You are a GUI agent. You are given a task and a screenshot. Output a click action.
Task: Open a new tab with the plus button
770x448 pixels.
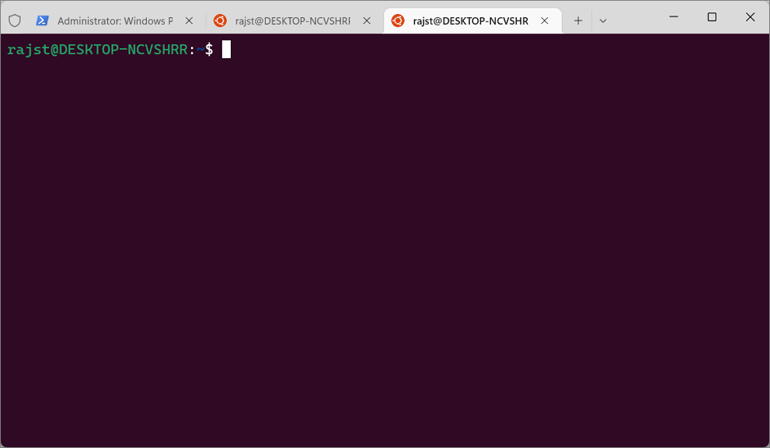pos(578,21)
